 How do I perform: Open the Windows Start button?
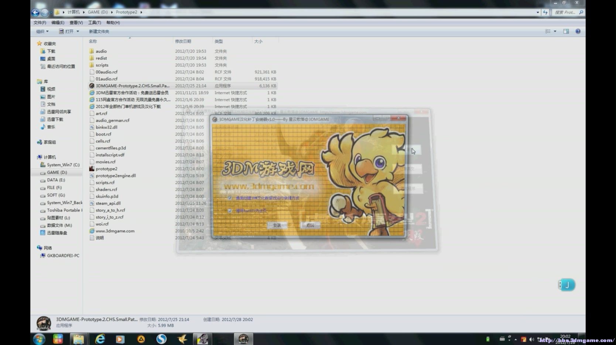click(39, 339)
